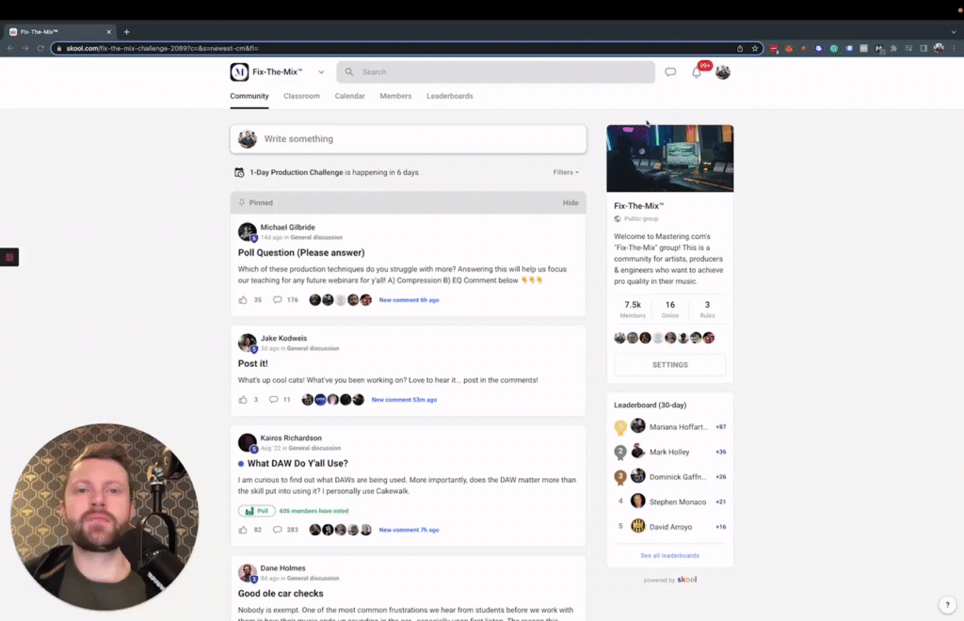Open a new browser tab

coord(127,32)
